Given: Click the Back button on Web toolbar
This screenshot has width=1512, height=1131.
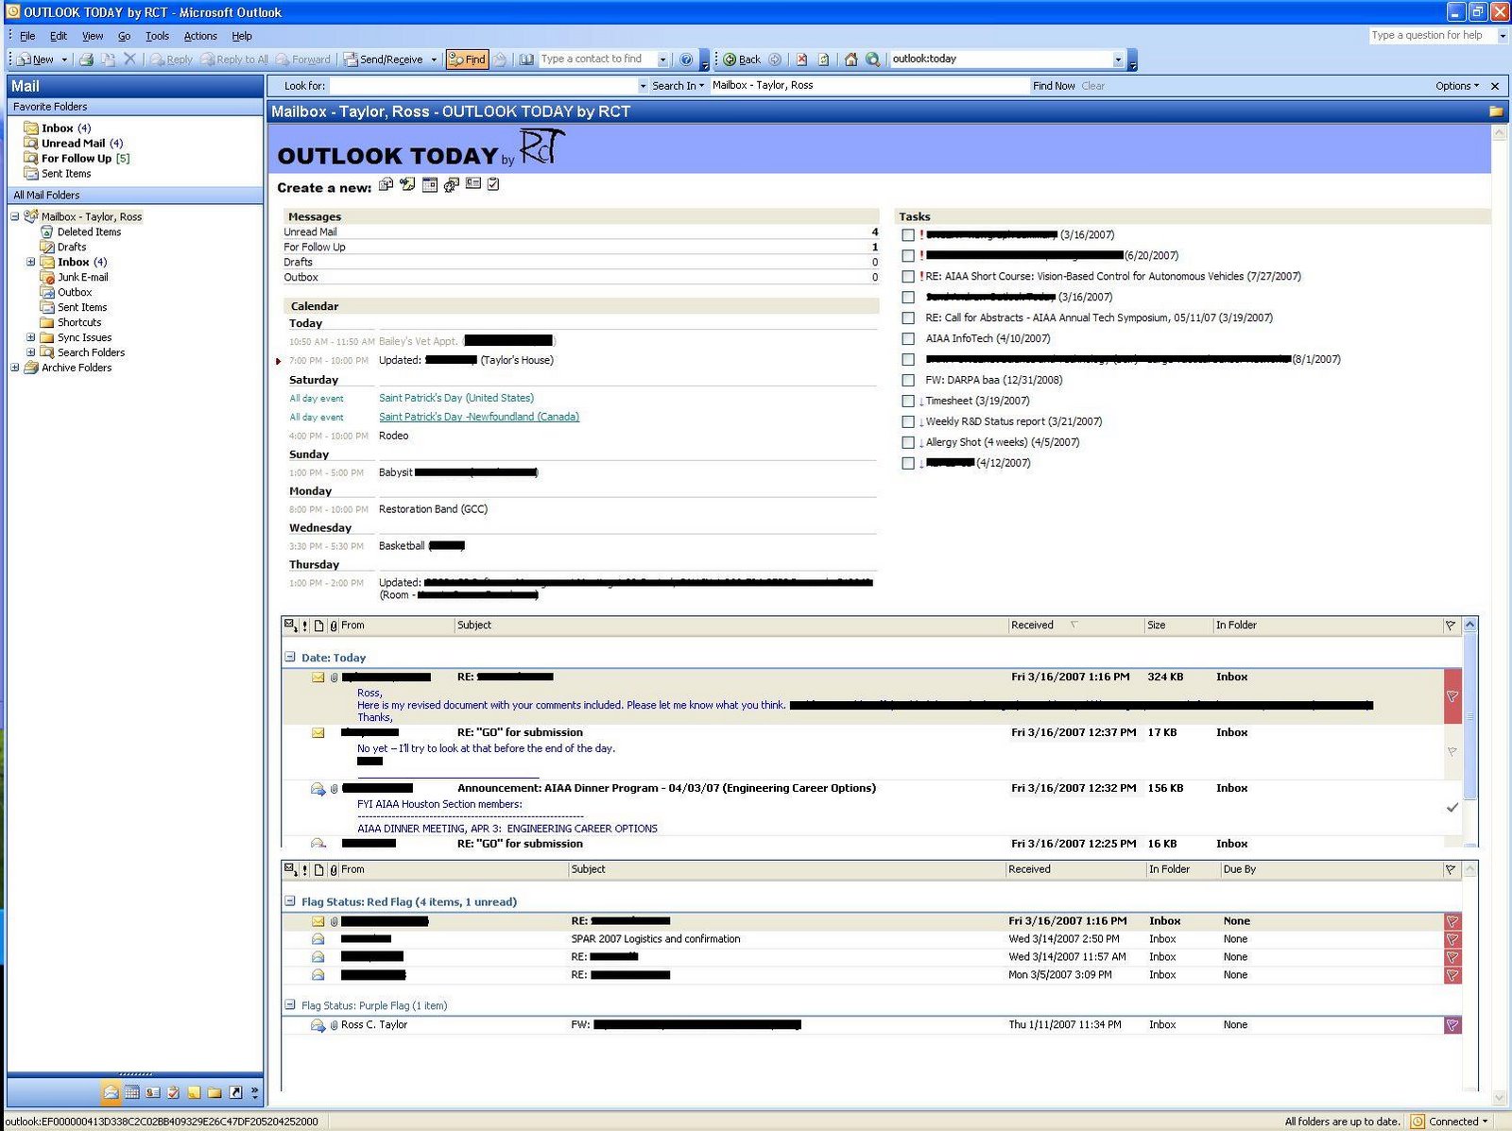Looking at the screenshot, I should coord(742,60).
